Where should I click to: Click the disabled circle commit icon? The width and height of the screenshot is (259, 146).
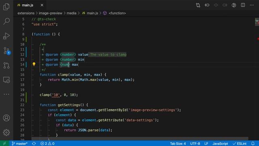pos(216,5)
